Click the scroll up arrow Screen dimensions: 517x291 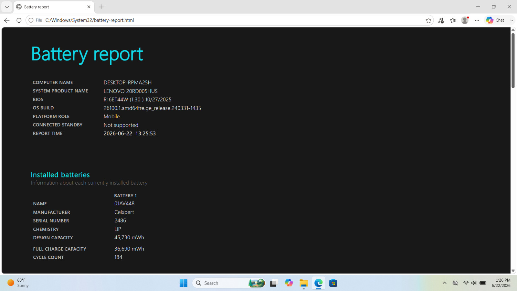pyautogui.click(x=513, y=30)
